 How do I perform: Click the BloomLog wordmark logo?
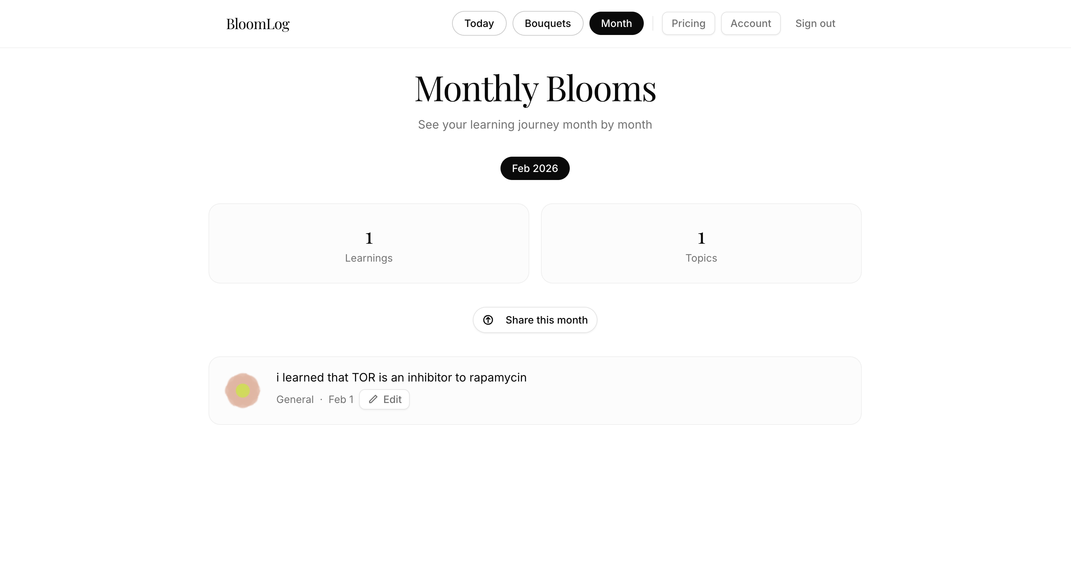pos(258,24)
